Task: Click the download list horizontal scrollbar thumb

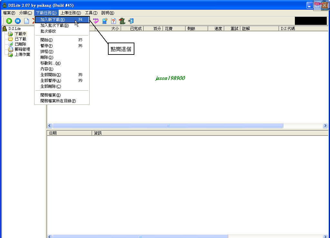Action: click(168, 126)
